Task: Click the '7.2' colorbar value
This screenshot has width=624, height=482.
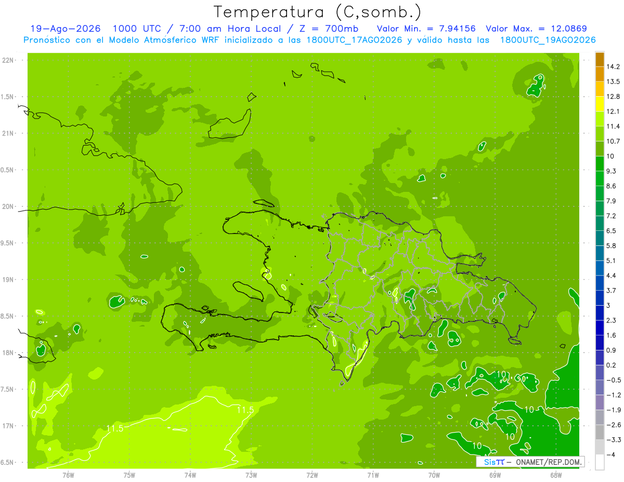Action: [x=612, y=216]
